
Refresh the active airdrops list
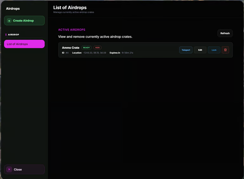pos(225,33)
